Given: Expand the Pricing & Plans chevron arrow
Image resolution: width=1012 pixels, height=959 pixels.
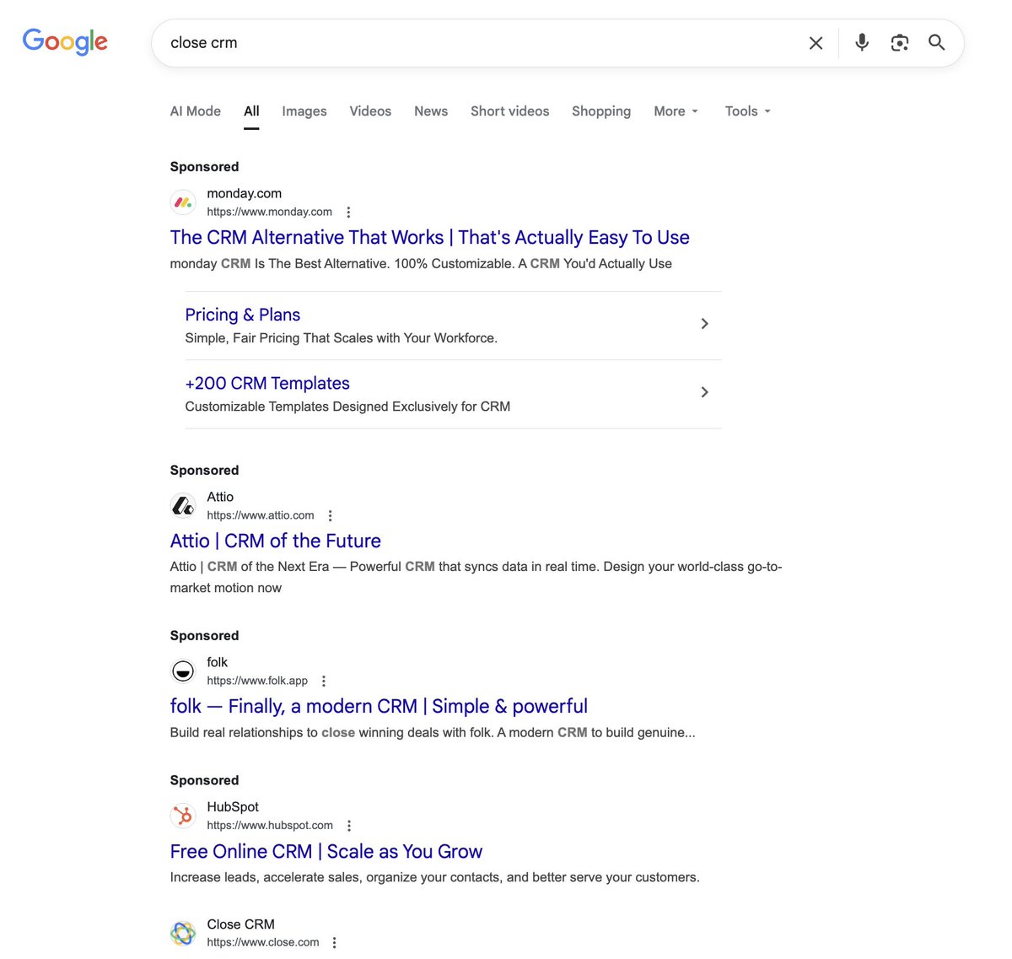Looking at the screenshot, I should (705, 324).
